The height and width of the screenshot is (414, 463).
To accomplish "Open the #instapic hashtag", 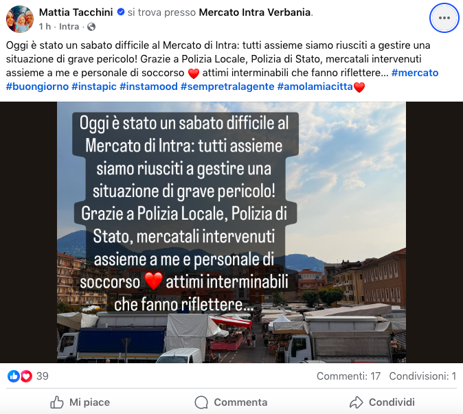I will point(94,87).
